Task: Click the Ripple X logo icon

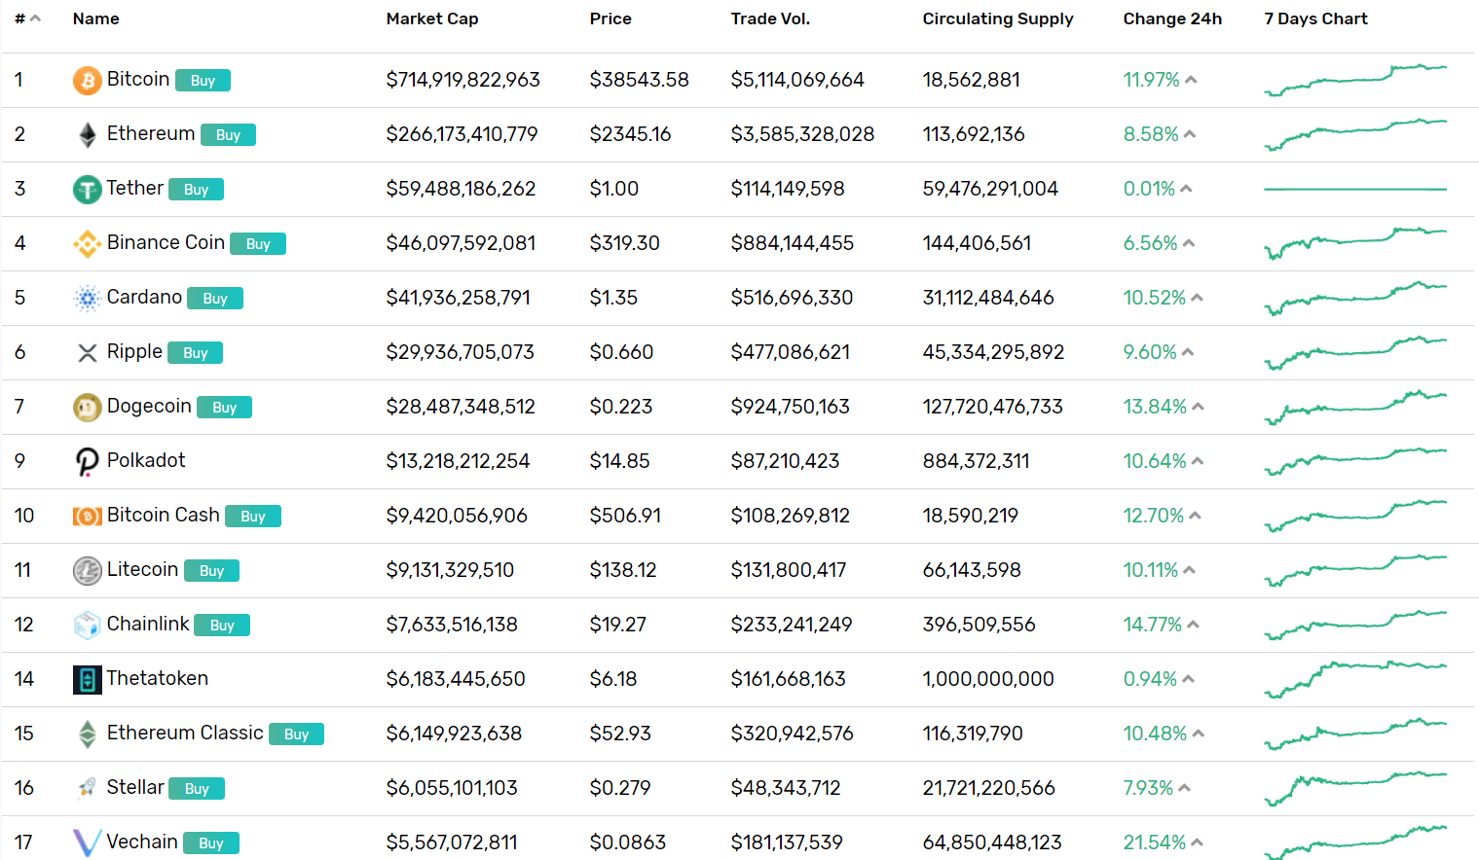Action: (88, 352)
